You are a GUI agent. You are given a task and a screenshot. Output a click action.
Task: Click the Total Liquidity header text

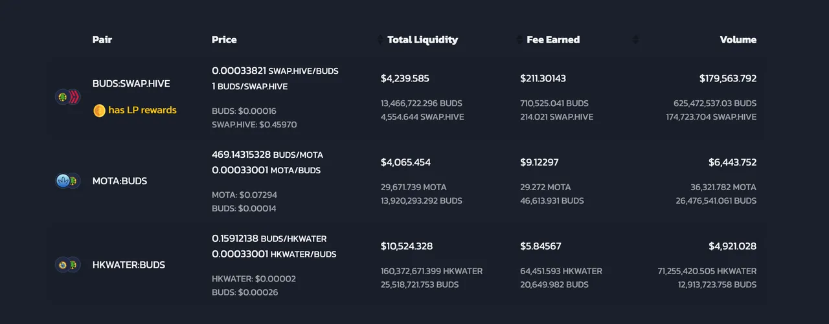tap(422, 39)
